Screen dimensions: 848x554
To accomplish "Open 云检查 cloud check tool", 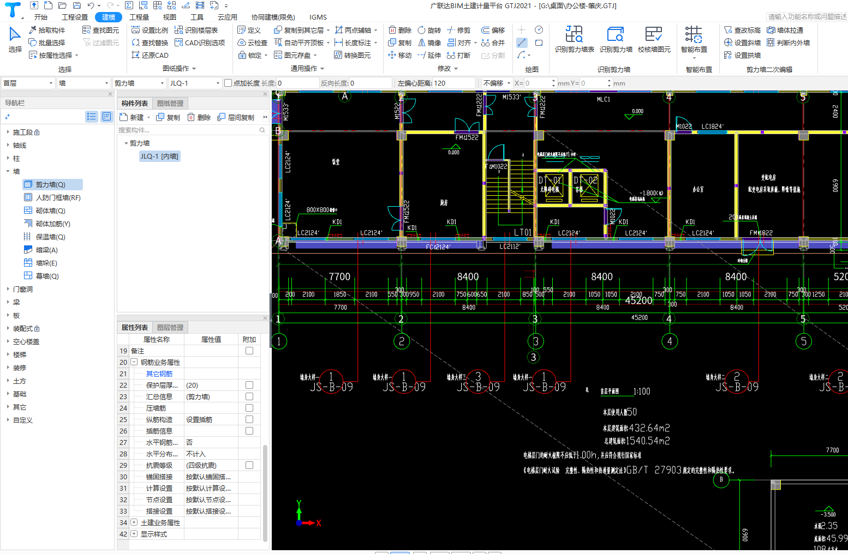I will pyautogui.click(x=253, y=43).
